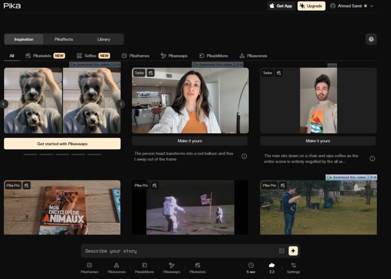Select Pikatwists tool in bottom toolbar
391x279 pixels.
click(x=197, y=268)
